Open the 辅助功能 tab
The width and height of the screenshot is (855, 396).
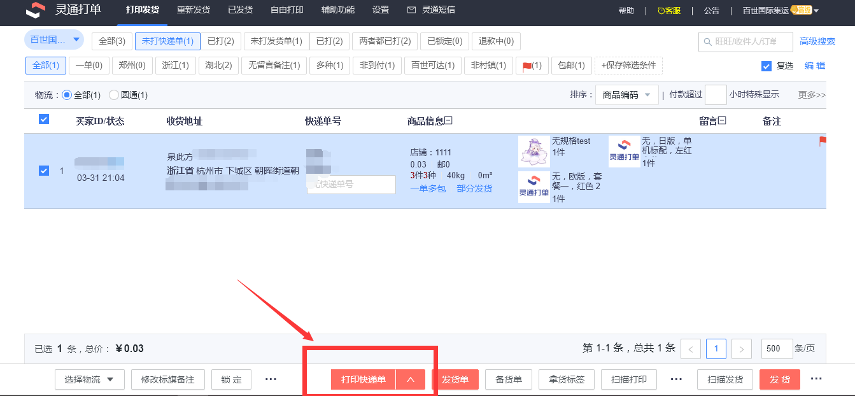[338, 10]
